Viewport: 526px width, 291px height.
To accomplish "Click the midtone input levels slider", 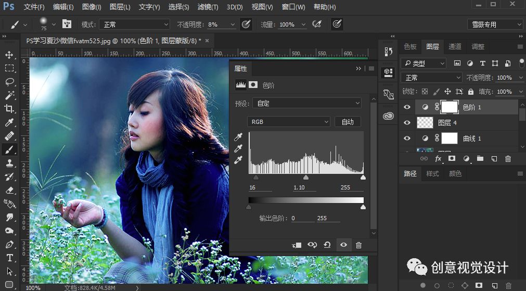I will pyautogui.click(x=305, y=177).
